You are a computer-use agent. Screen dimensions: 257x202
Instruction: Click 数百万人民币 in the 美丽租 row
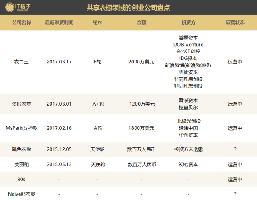pos(142,164)
